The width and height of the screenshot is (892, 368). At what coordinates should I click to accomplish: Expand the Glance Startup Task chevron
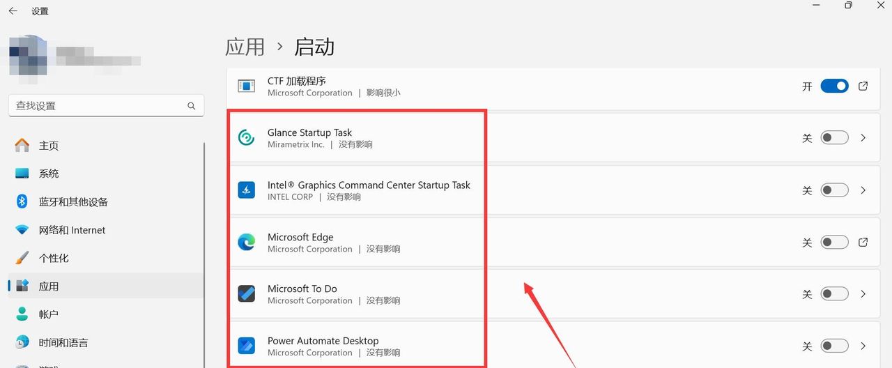tap(863, 138)
